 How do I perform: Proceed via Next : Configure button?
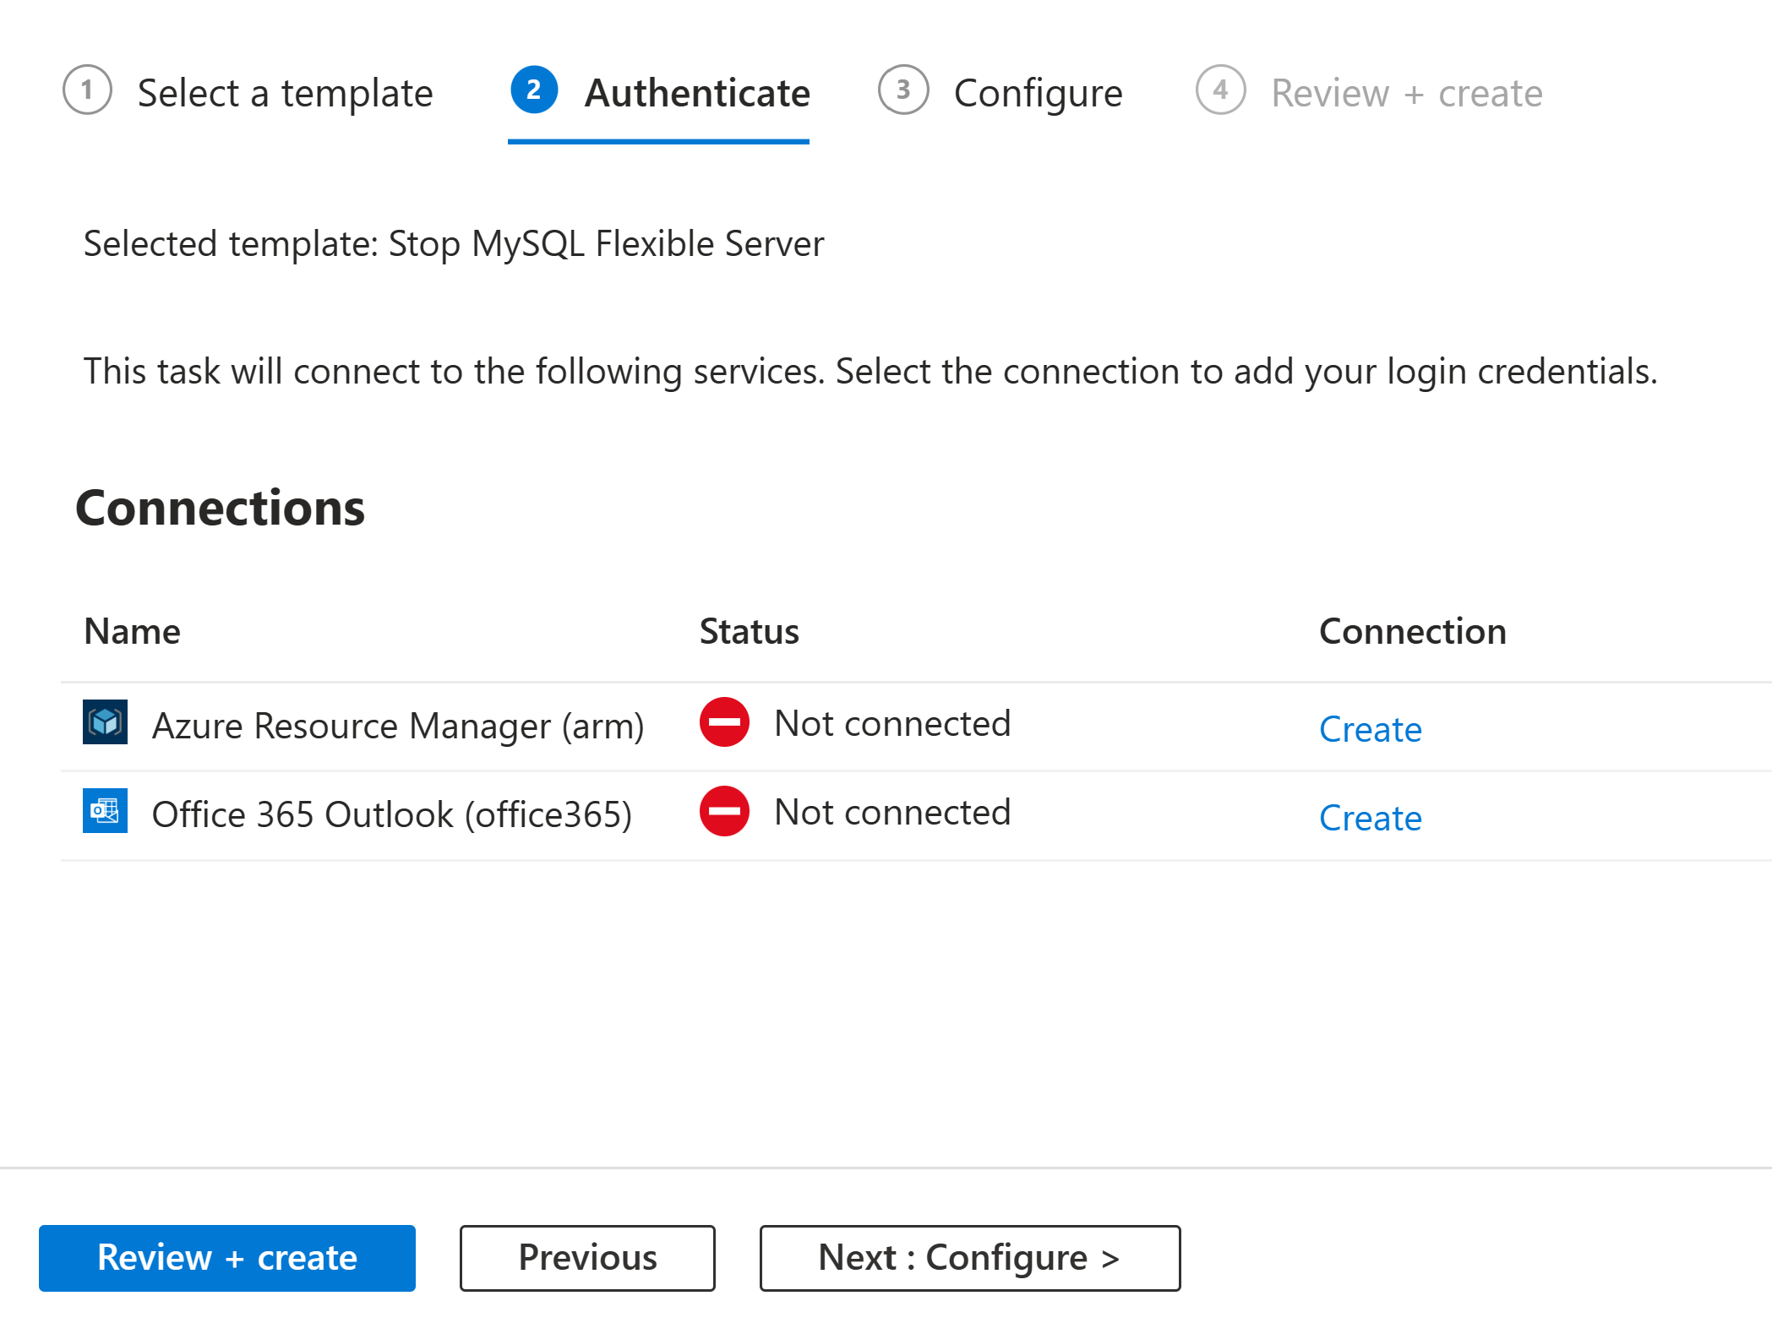[970, 1257]
